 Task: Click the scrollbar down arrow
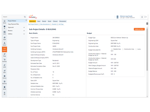147,96
